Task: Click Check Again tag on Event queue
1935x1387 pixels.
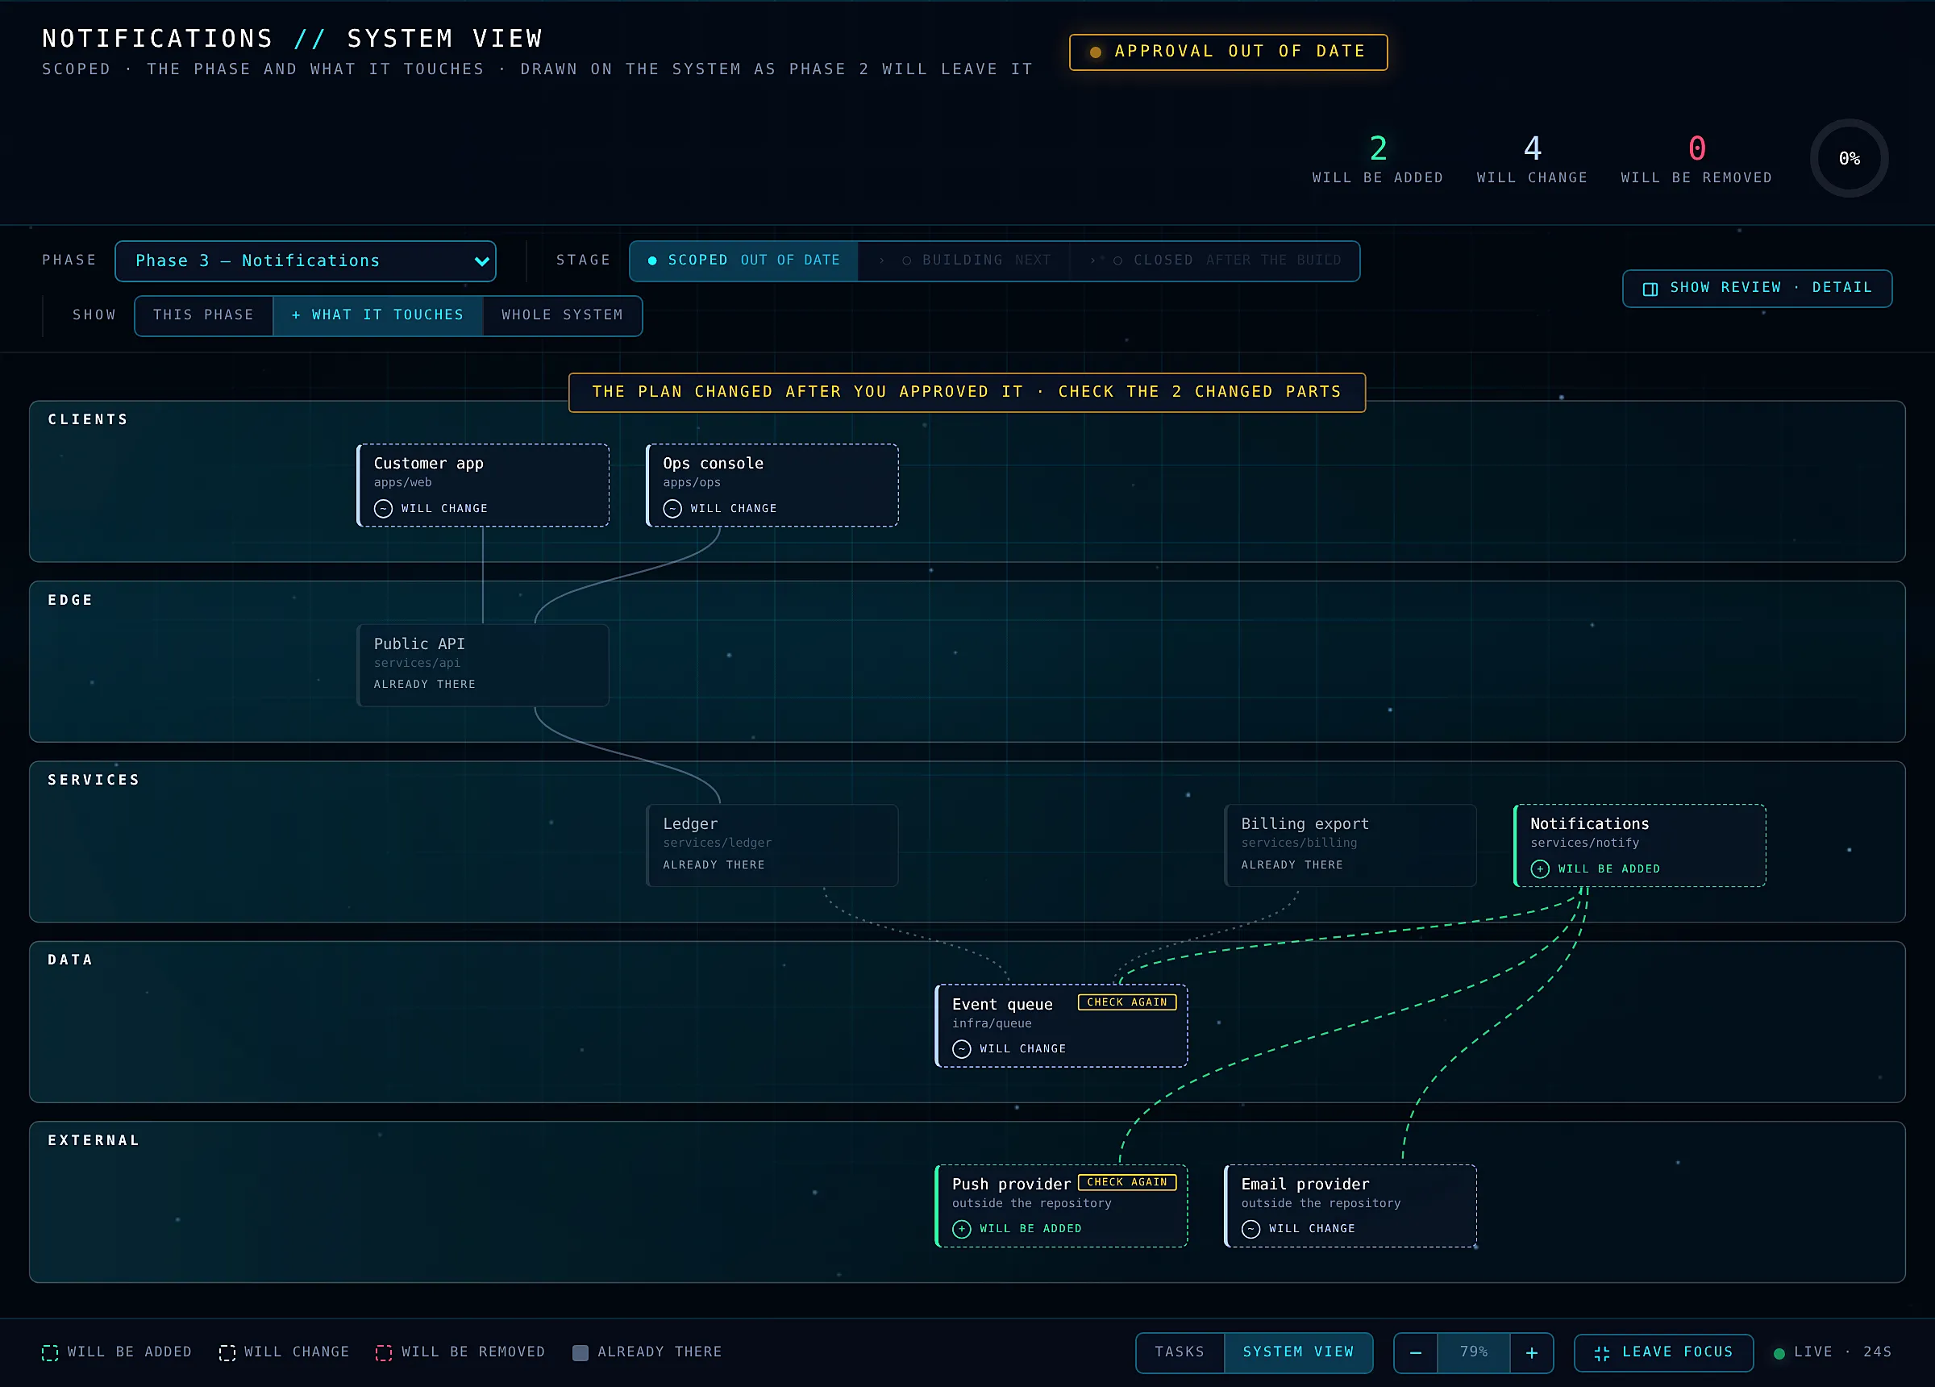Action: [x=1127, y=1002]
